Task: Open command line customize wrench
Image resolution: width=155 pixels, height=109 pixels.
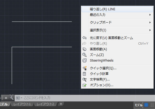Action: pos(12,98)
